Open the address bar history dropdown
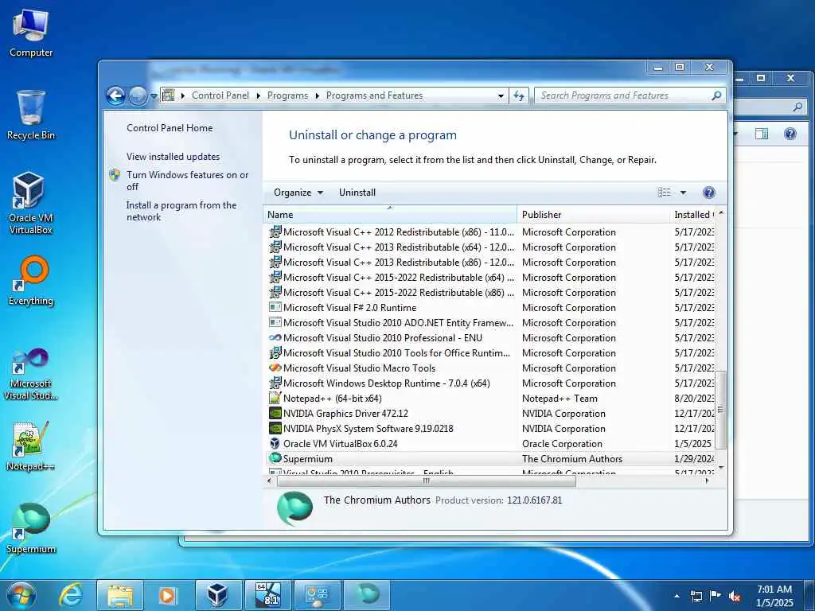 click(501, 96)
